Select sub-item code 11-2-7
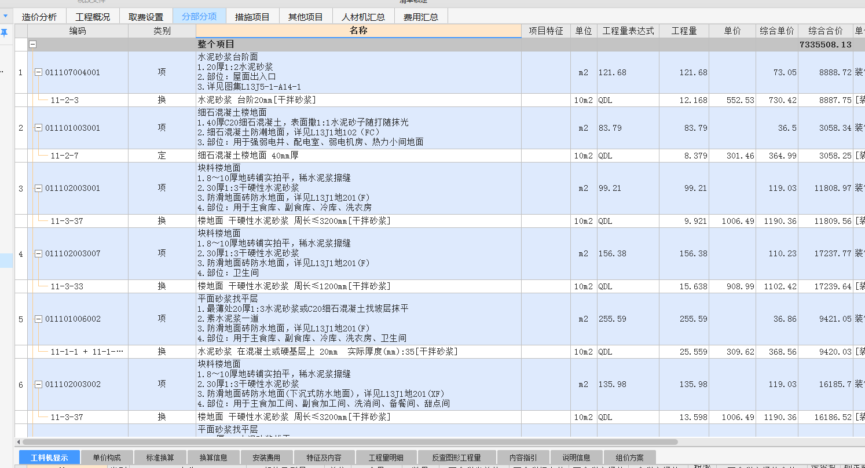The width and height of the screenshot is (865, 468). [64, 156]
